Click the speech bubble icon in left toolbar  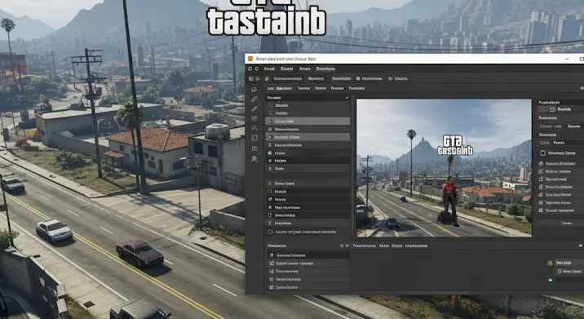tap(254, 159)
